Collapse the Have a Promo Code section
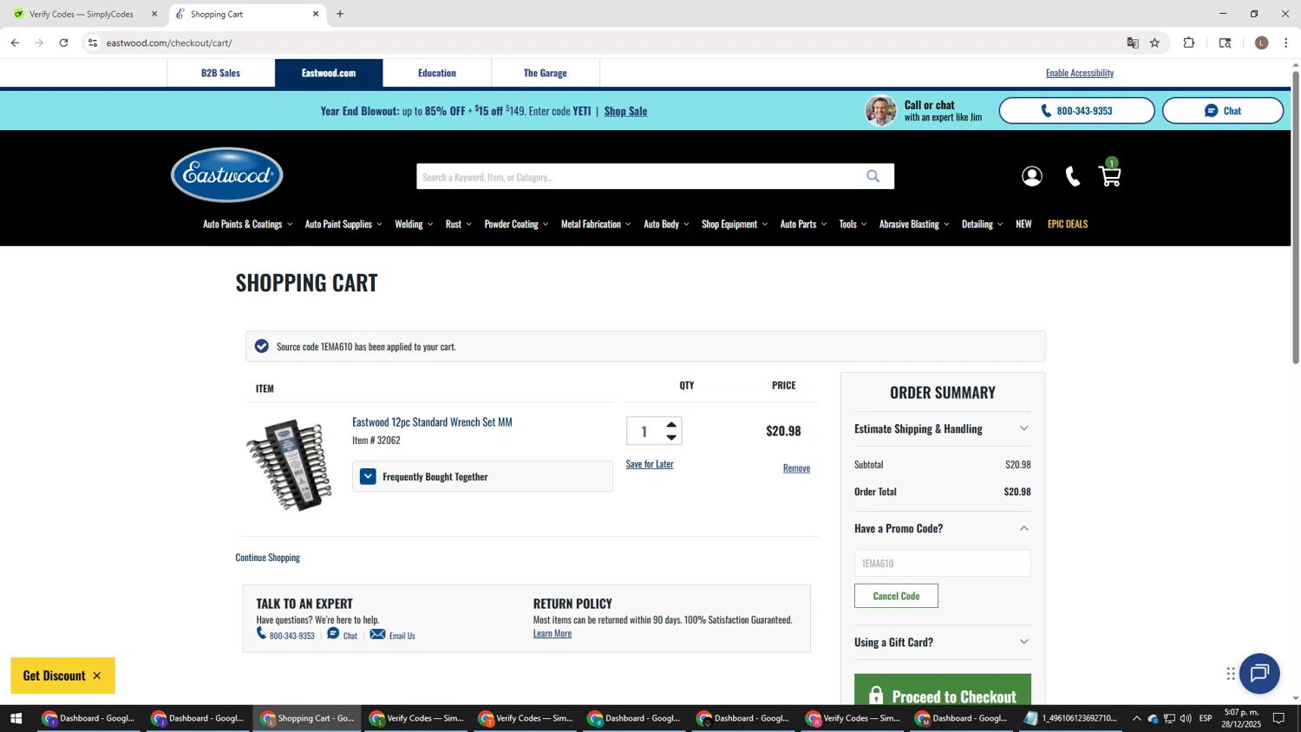The height and width of the screenshot is (732, 1301). click(x=942, y=528)
